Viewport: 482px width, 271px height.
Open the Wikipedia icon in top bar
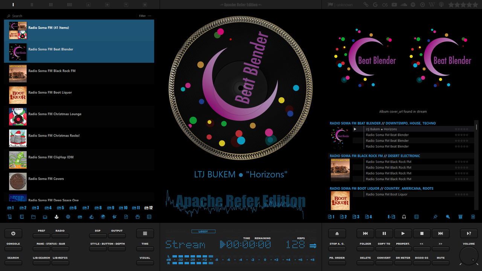(x=432, y=5)
